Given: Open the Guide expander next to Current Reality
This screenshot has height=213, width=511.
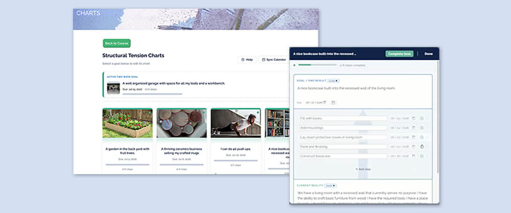Looking at the screenshot, I should (x=331, y=185).
